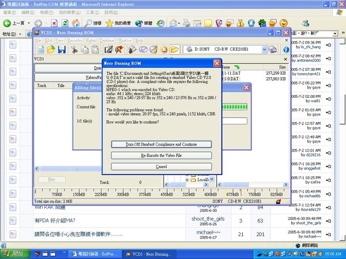Click the Cut scissors icon in Nero
The height and width of the screenshot is (259, 346).
coord(74,49)
